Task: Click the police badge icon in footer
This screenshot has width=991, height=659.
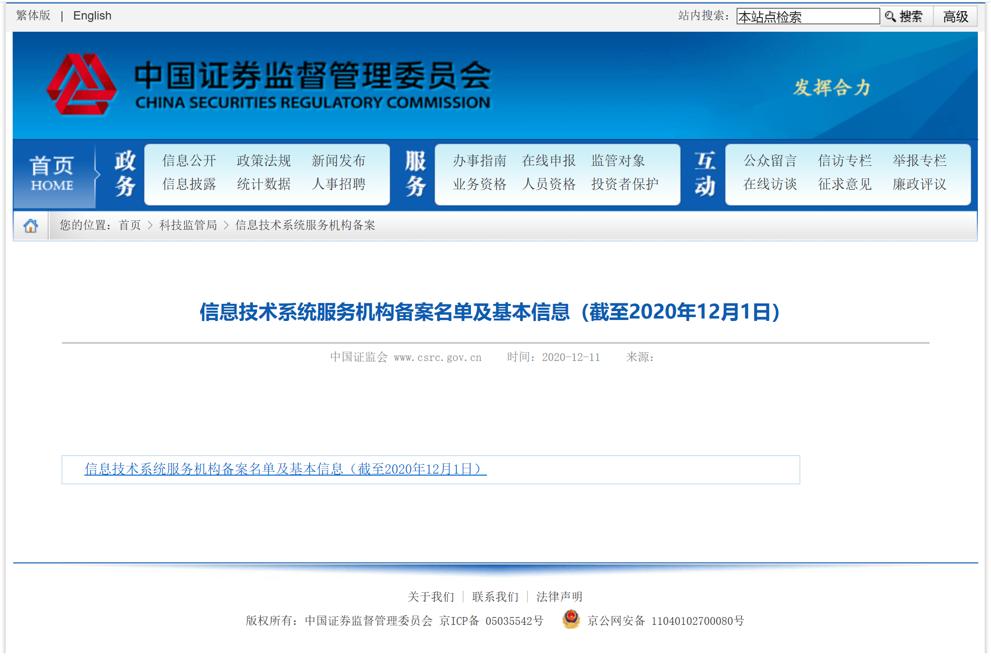Action: coord(571,619)
